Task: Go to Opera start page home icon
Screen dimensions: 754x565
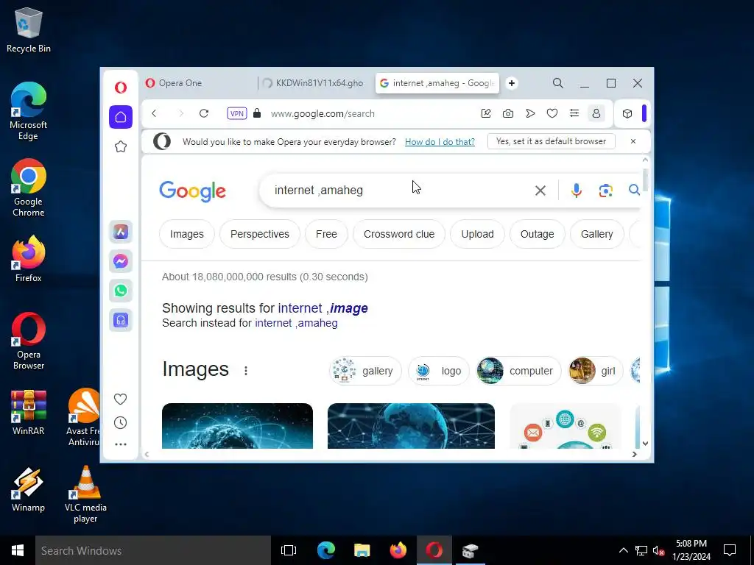Action: coord(121,117)
